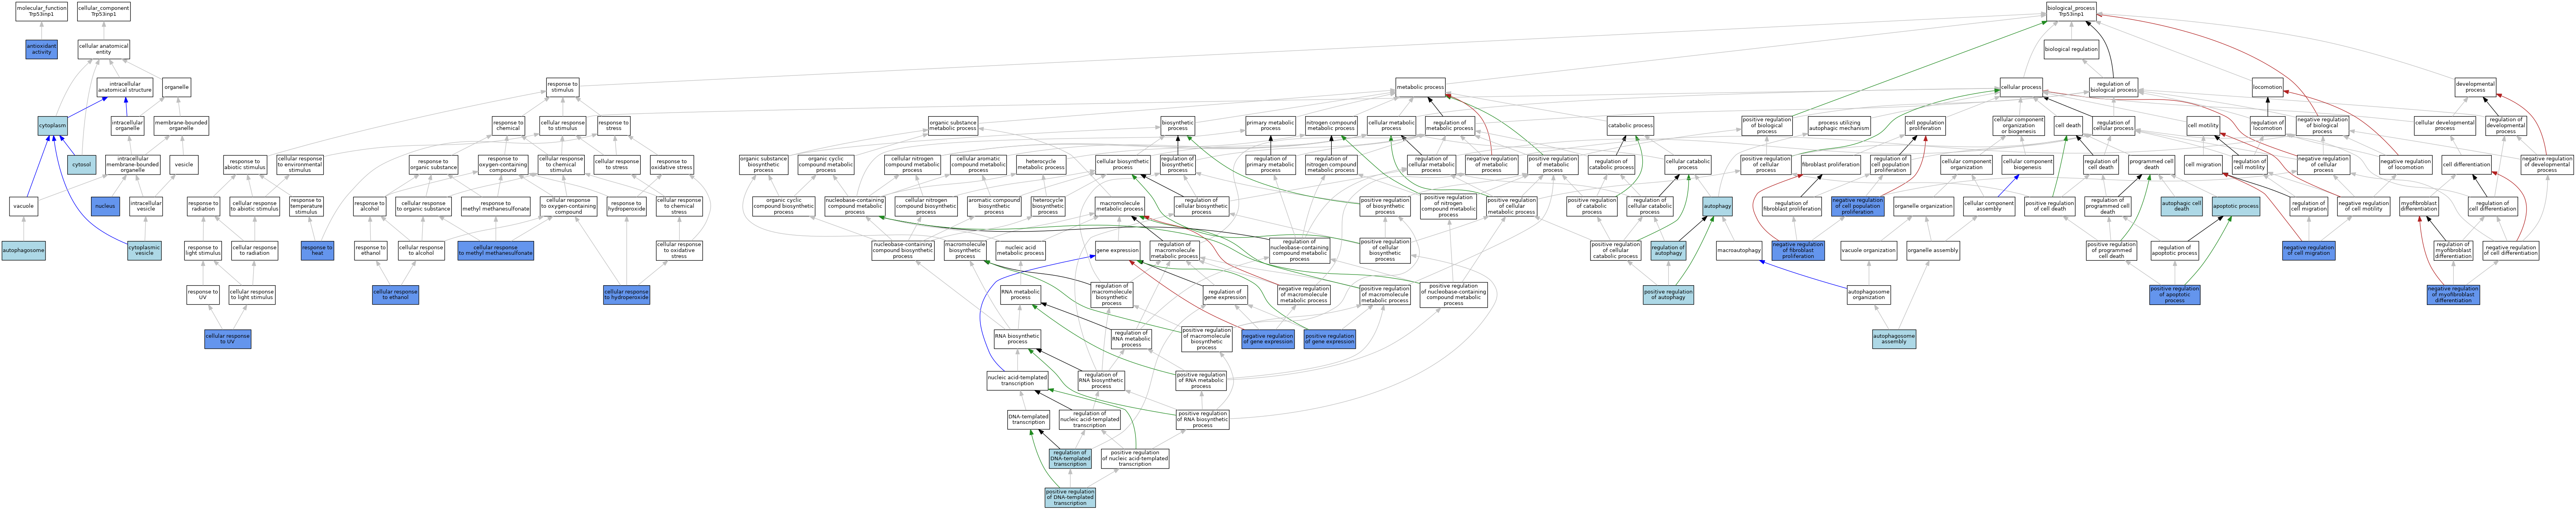Select the 'cellular process' node

2021,87
